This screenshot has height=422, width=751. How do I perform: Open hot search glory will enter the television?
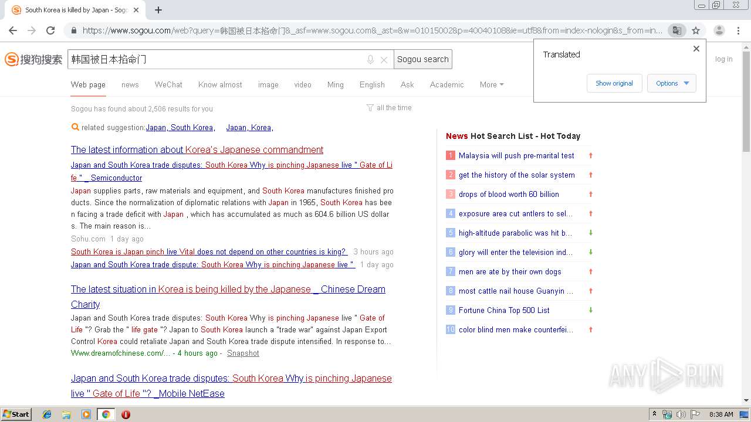[516, 252]
